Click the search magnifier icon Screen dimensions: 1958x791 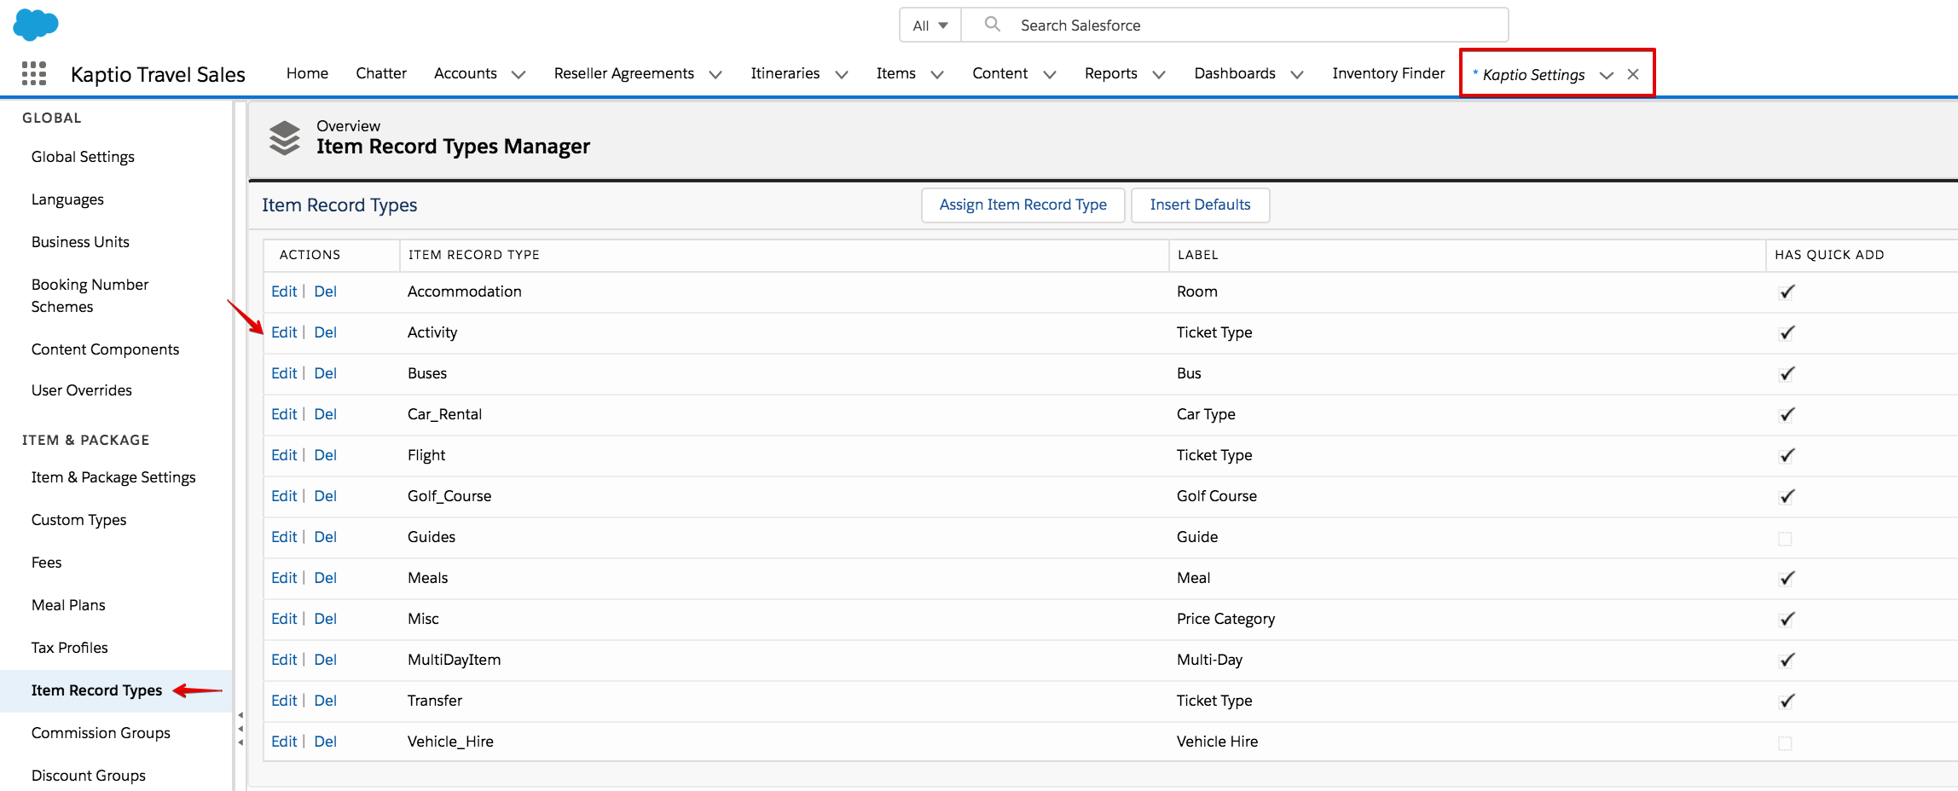[993, 25]
